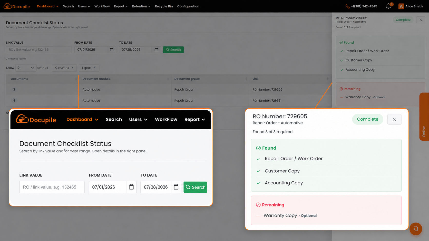Expand the Dashboard dropdown in the enlarged callout

[82, 120]
